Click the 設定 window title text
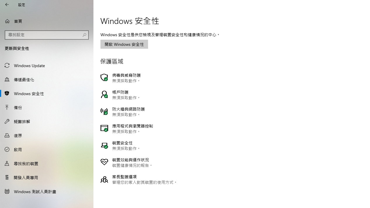The width and height of the screenshot is (370, 208). (x=22, y=5)
